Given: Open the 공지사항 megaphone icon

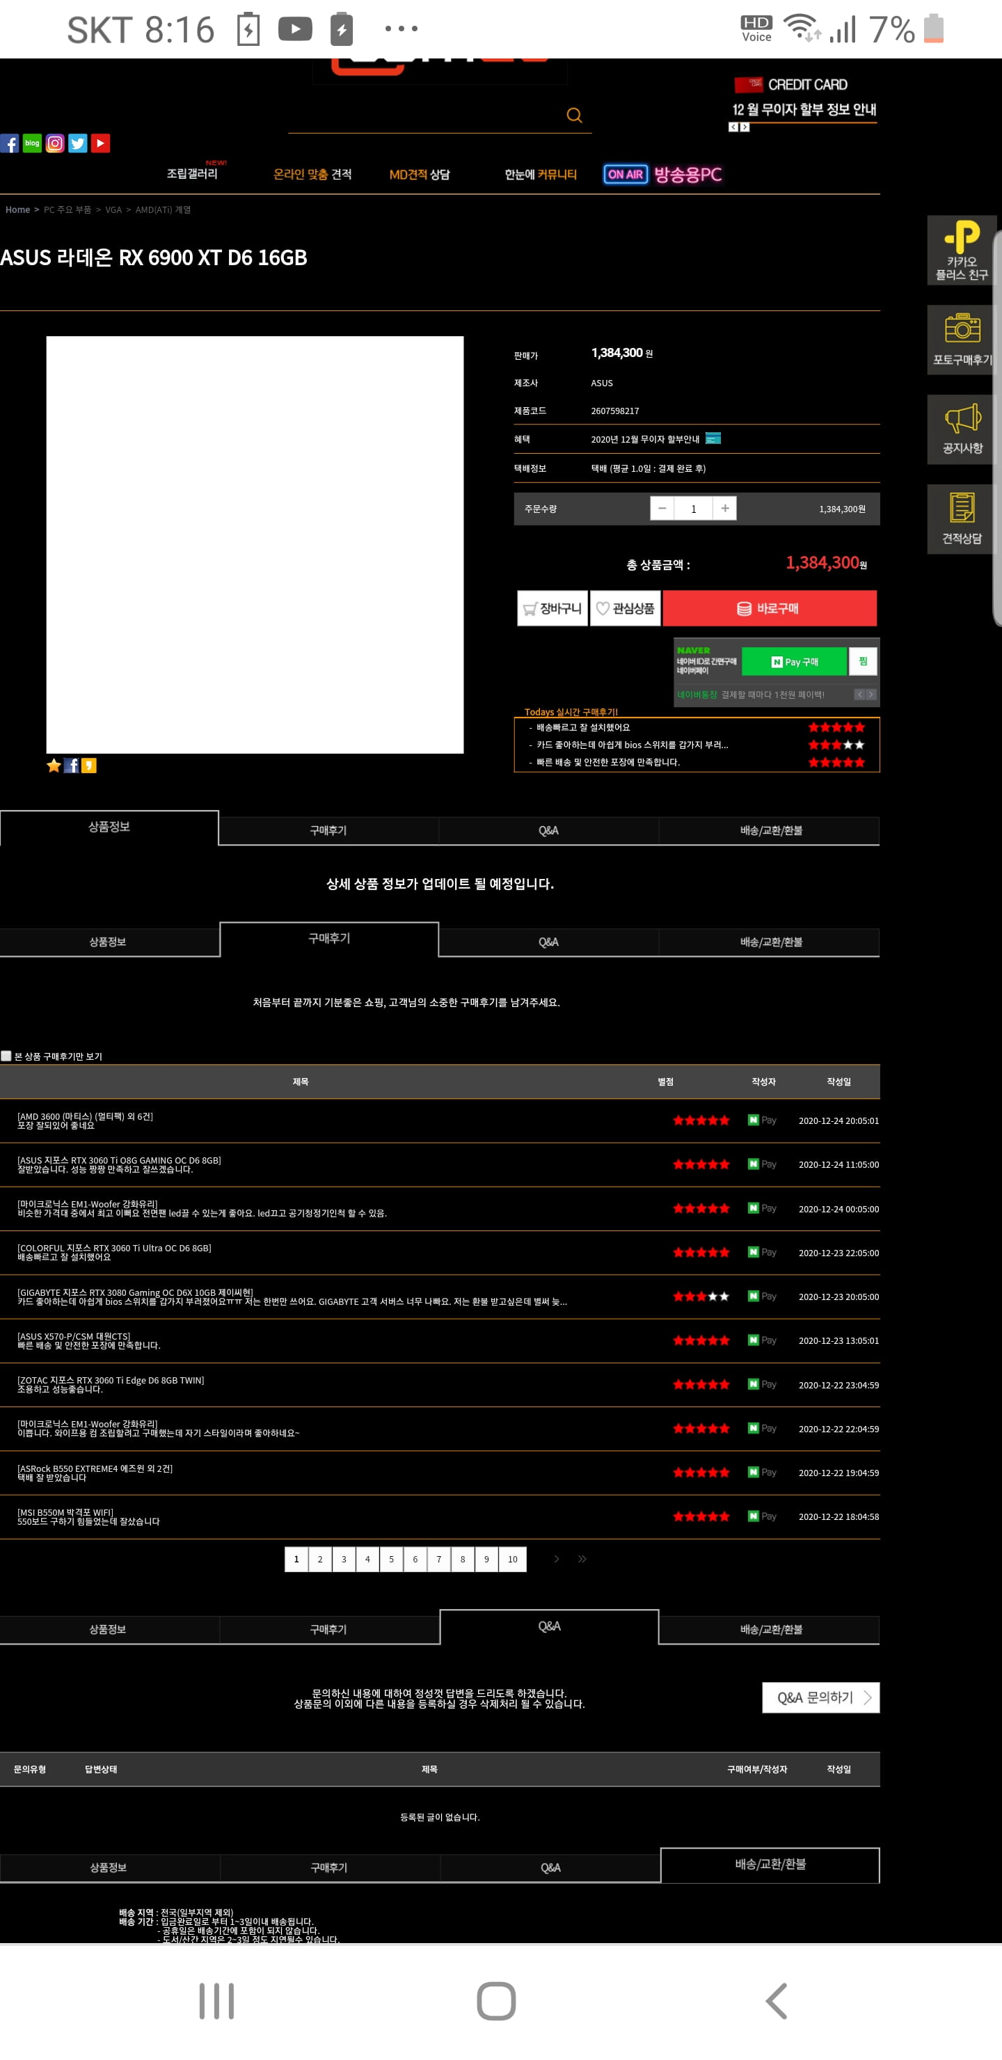Looking at the screenshot, I should (961, 429).
